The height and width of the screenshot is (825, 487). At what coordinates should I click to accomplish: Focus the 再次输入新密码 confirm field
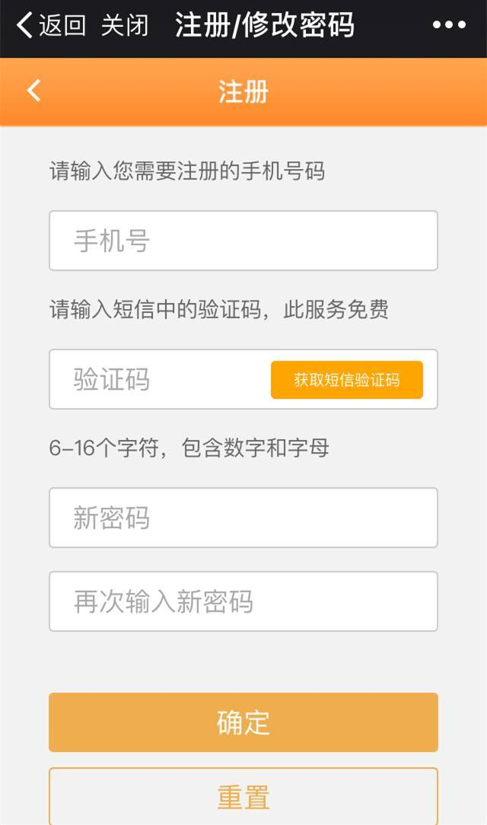tap(243, 601)
